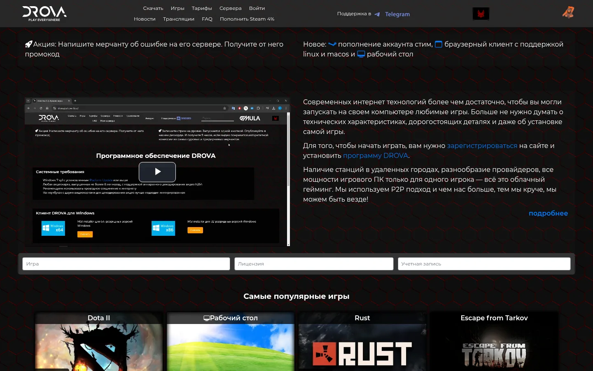Click the Telegram paper plane icon
The width and height of the screenshot is (593, 371).
point(377,14)
